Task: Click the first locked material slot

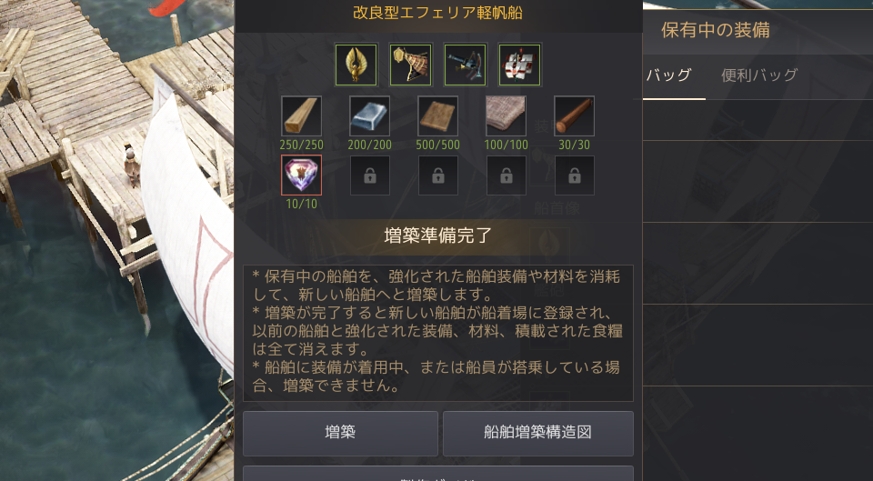Action: click(370, 175)
